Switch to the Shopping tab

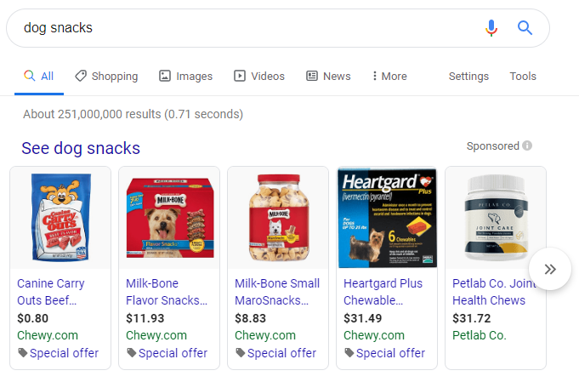[106, 77]
